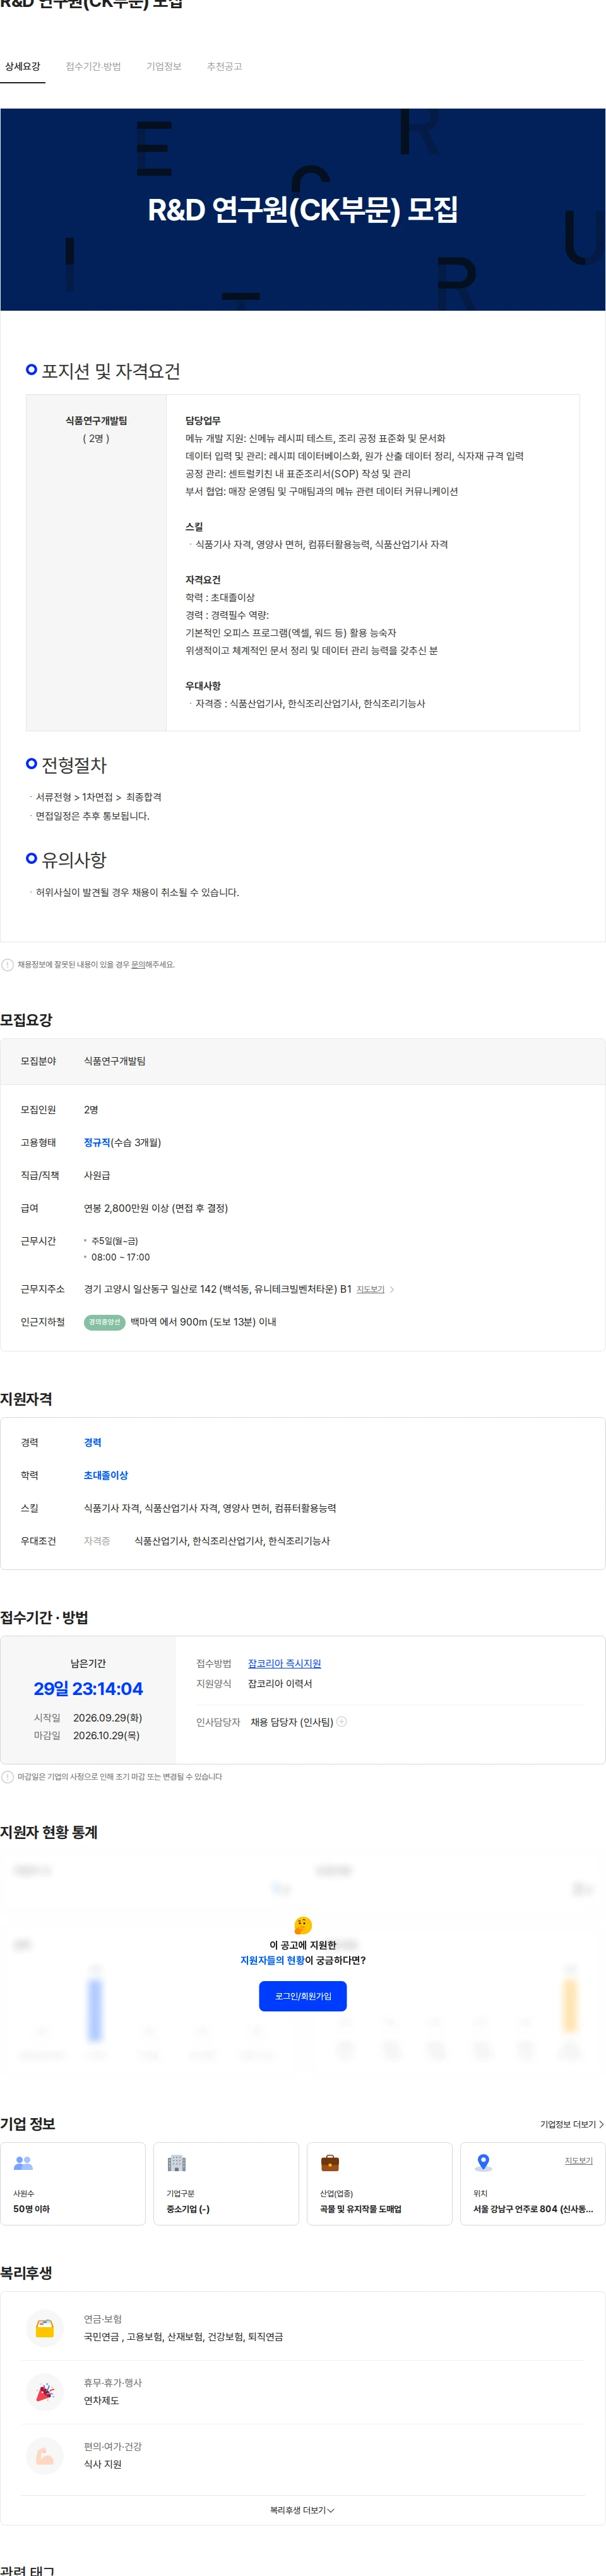The image size is (606, 2576).
Task: Click the 채용 담당자 (인사팀) text
Action: [292, 1722]
